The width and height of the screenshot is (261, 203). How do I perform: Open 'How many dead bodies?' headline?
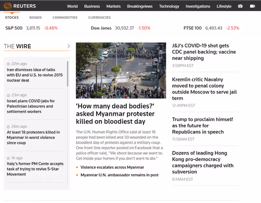[x=115, y=114]
